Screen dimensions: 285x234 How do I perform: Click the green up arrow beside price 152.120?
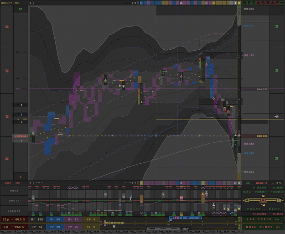click(277, 71)
